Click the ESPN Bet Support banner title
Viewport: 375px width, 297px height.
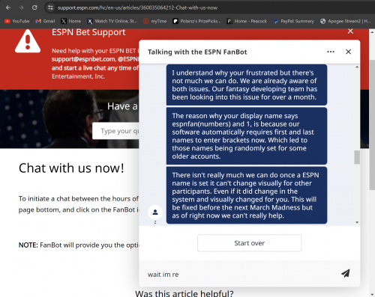coord(88,32)
